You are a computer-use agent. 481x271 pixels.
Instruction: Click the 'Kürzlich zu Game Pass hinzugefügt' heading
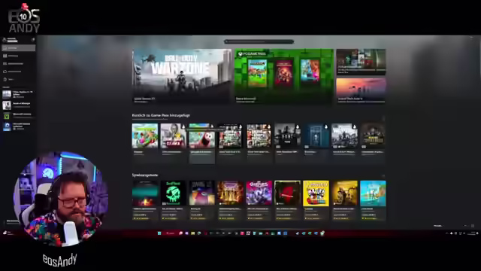point(161,115)
